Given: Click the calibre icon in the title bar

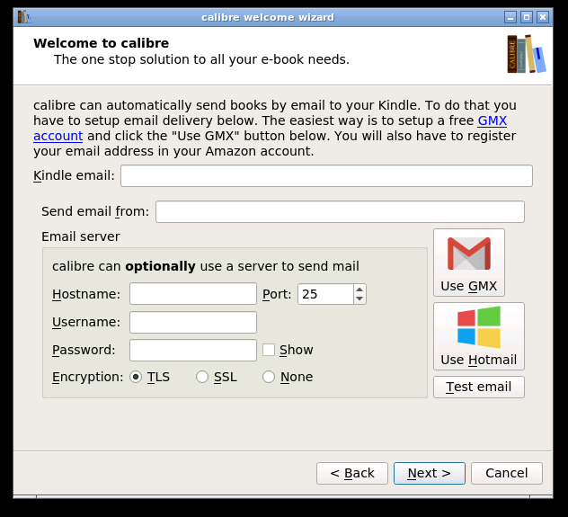Looking at the screenshot, I should coord(24,17).
